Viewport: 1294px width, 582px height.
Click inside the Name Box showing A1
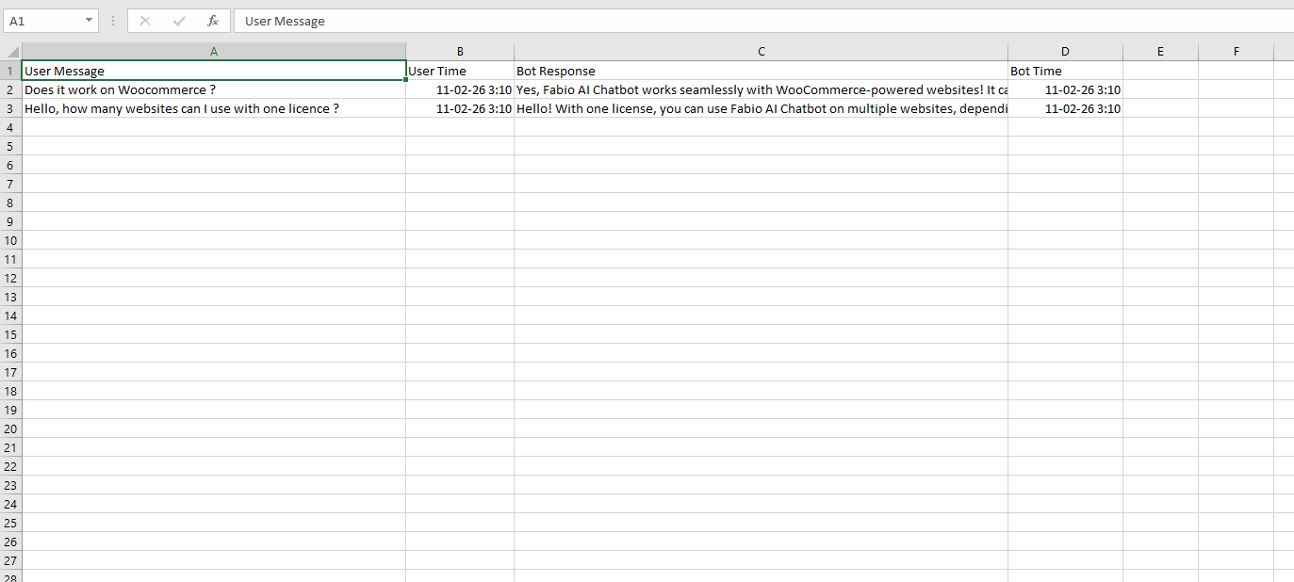point(42,20)
